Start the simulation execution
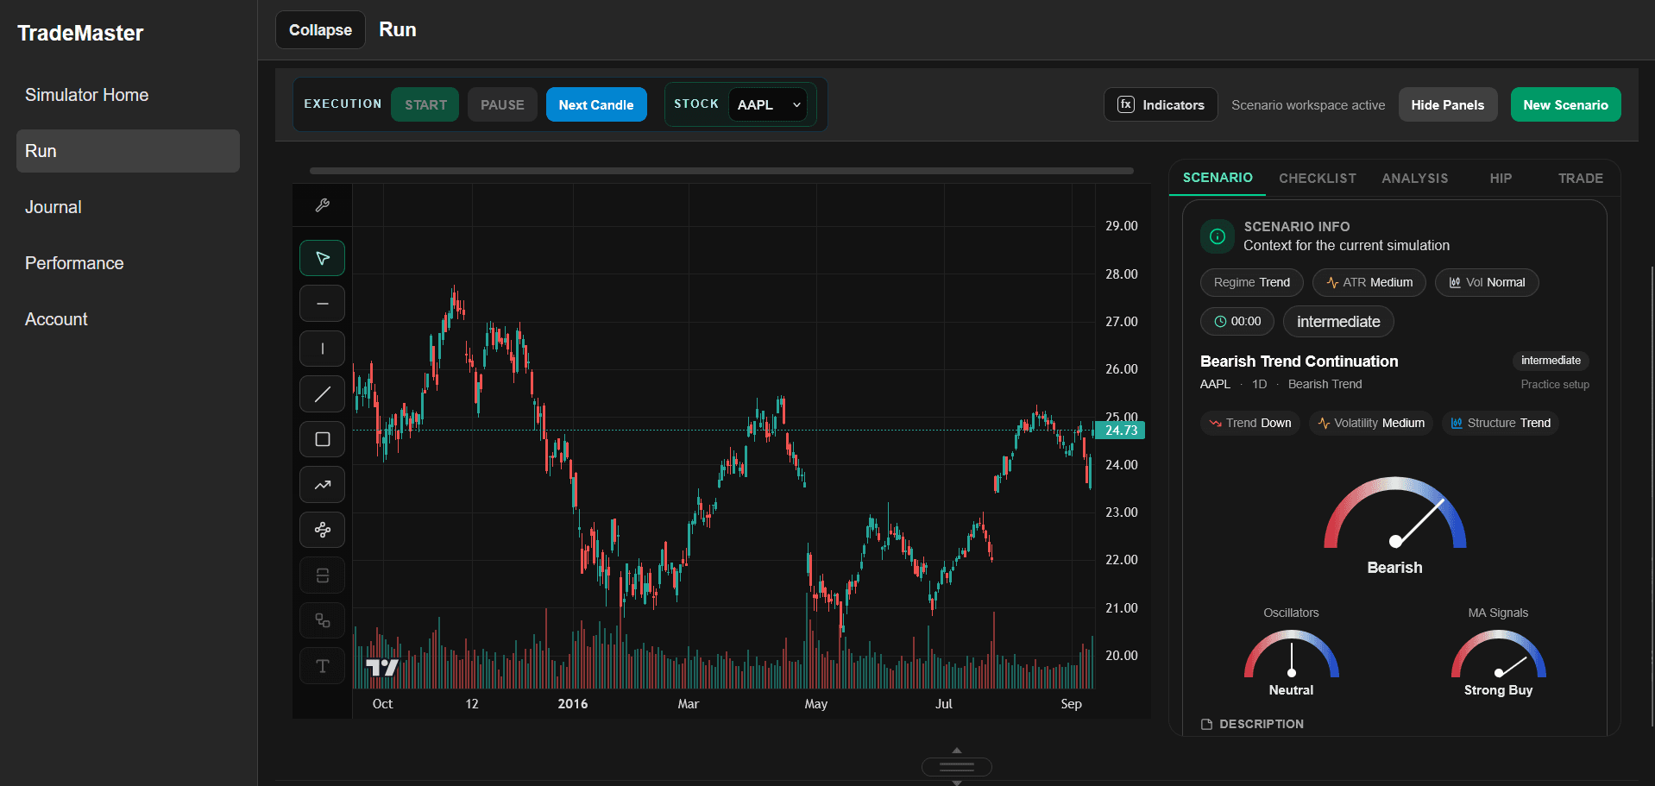Viewport: 1655px width, 786px height. point(425,104)
